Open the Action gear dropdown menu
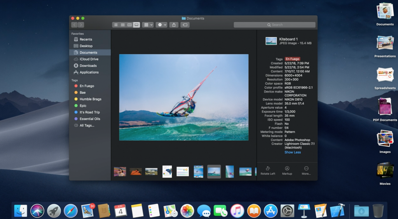 [x=161, y=25]
